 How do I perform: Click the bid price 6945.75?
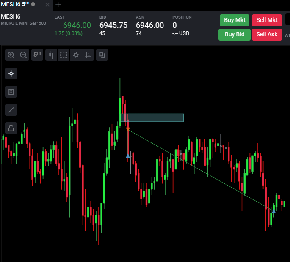tap(113, 25)
